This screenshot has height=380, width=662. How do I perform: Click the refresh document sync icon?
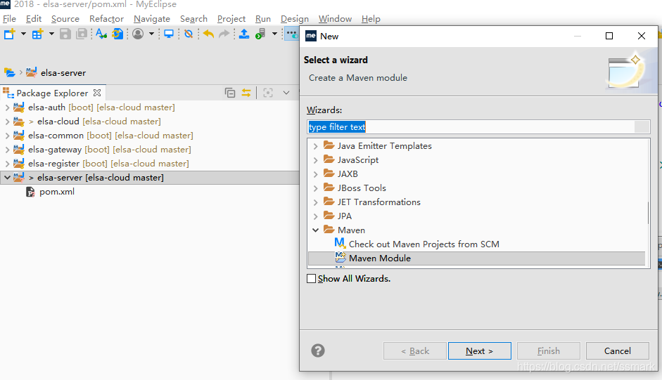click(117, 34)
